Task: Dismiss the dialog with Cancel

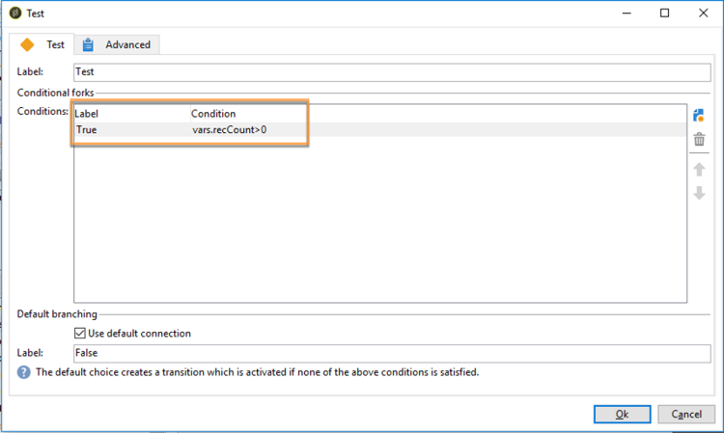Action: [686, 414]
